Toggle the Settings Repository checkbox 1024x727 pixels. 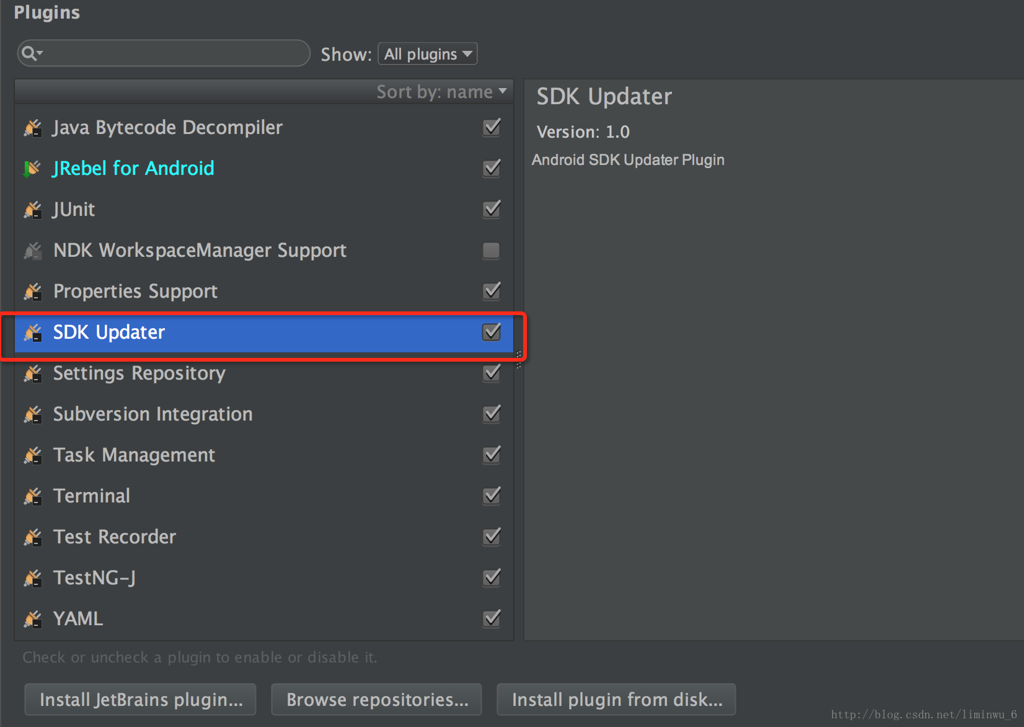pyautogui.click(x=492, y=373)
